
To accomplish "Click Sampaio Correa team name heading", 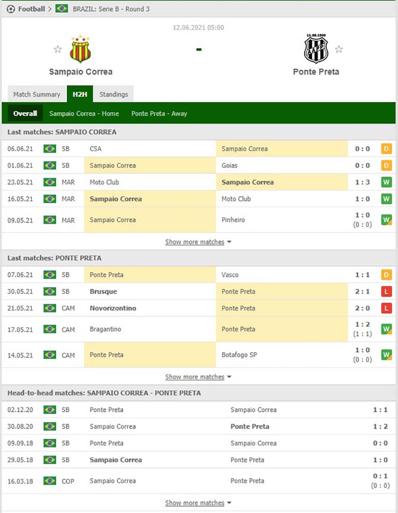I will (x=81, y=71).
